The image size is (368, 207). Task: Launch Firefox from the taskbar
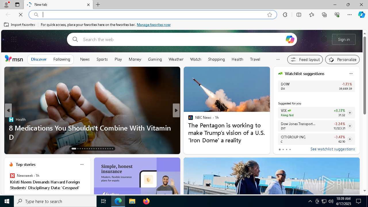click(x=146, y=201)
